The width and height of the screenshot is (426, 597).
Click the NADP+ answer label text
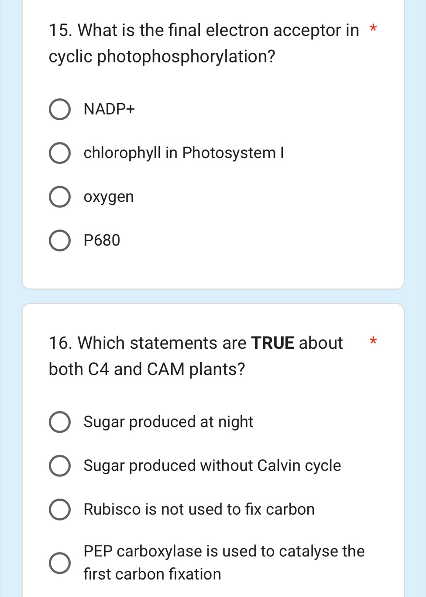click(x=110, y=109)
